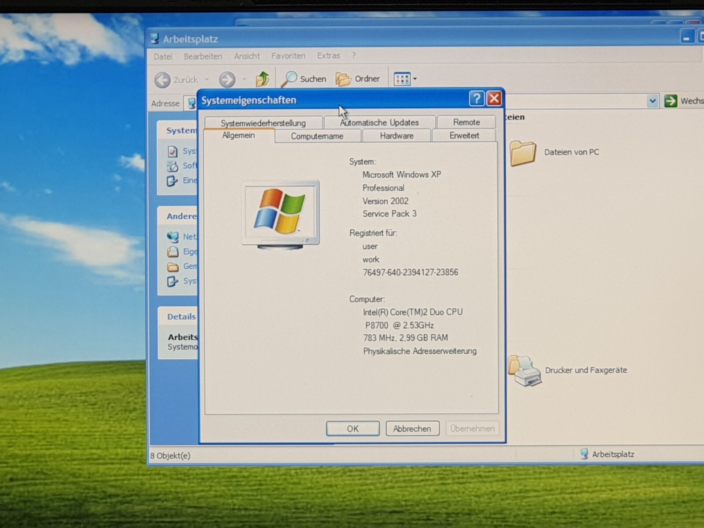Viewport: 704px width, 528px height.
Task: Click the Systeminformationen checkbox-icon link in sidebar
Action: (172, 151)
